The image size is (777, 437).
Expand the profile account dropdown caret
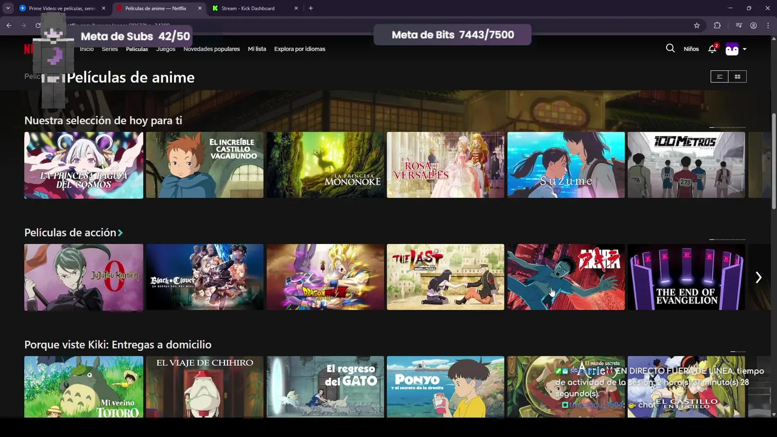tap(745, 49)
